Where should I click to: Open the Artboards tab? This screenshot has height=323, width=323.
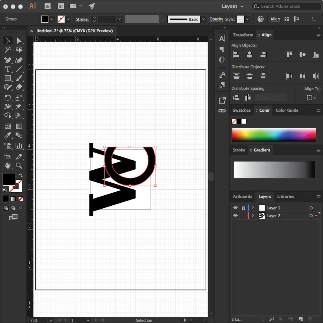tap(242, 196)
